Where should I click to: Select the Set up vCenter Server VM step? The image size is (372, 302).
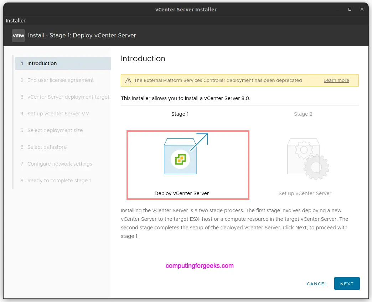[x=58, y=114]
